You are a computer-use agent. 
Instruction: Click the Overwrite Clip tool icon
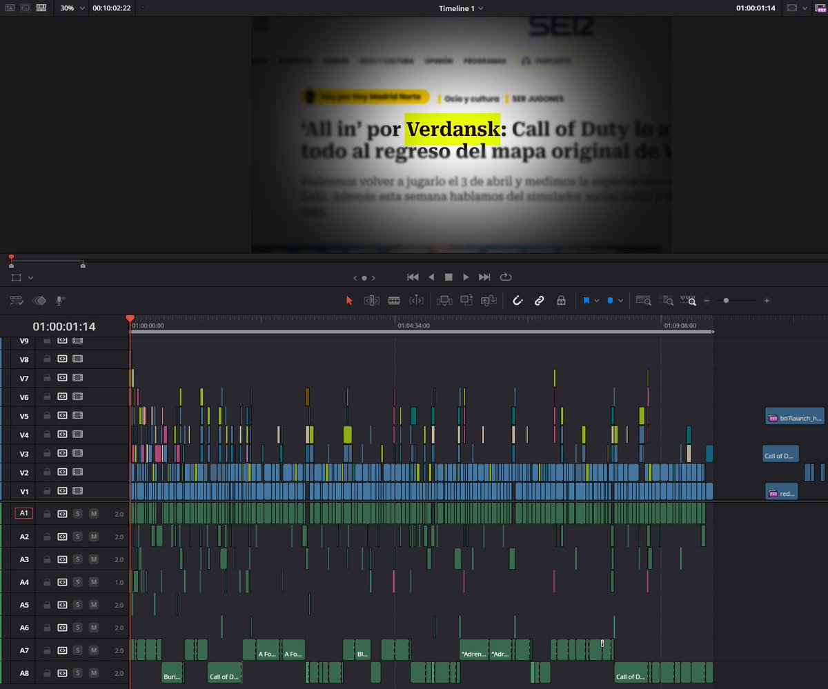click(x=466, y=301)
